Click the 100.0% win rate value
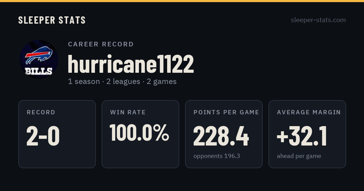The image size is (364, 191). pyautogui.click(x=139, y=133)
